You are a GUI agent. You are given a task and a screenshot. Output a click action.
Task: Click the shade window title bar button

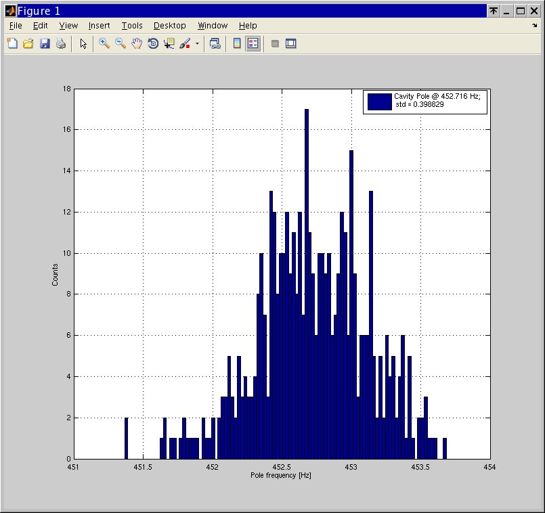494,11
